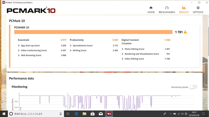Image resolution: width=209 pixels, height=117 pixels.
Task: Open OPTIONS gear icon
Action: (198, 8)
